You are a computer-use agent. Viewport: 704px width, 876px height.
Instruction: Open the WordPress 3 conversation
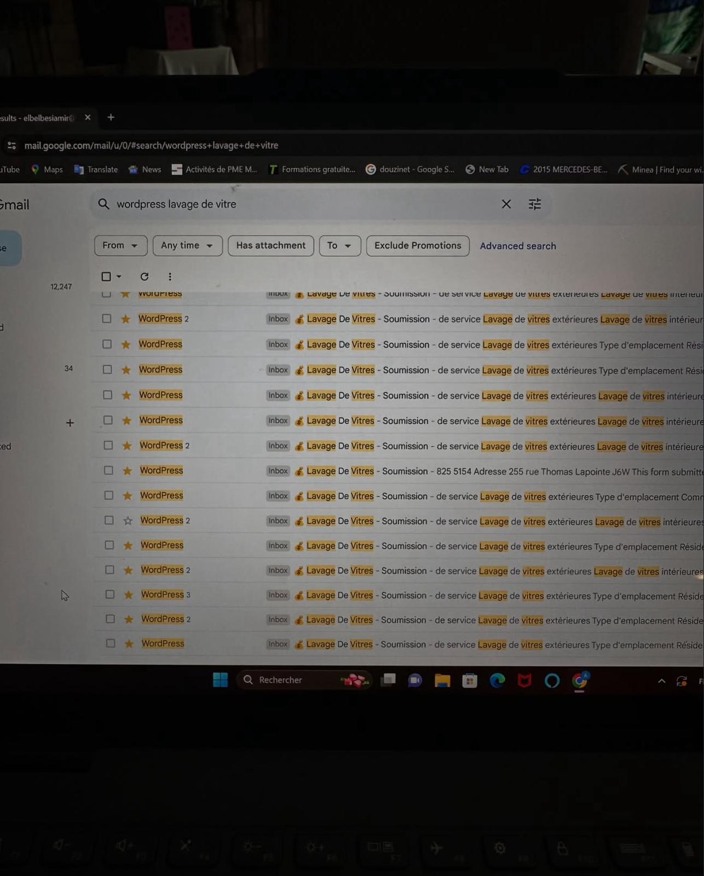(397, 595)
